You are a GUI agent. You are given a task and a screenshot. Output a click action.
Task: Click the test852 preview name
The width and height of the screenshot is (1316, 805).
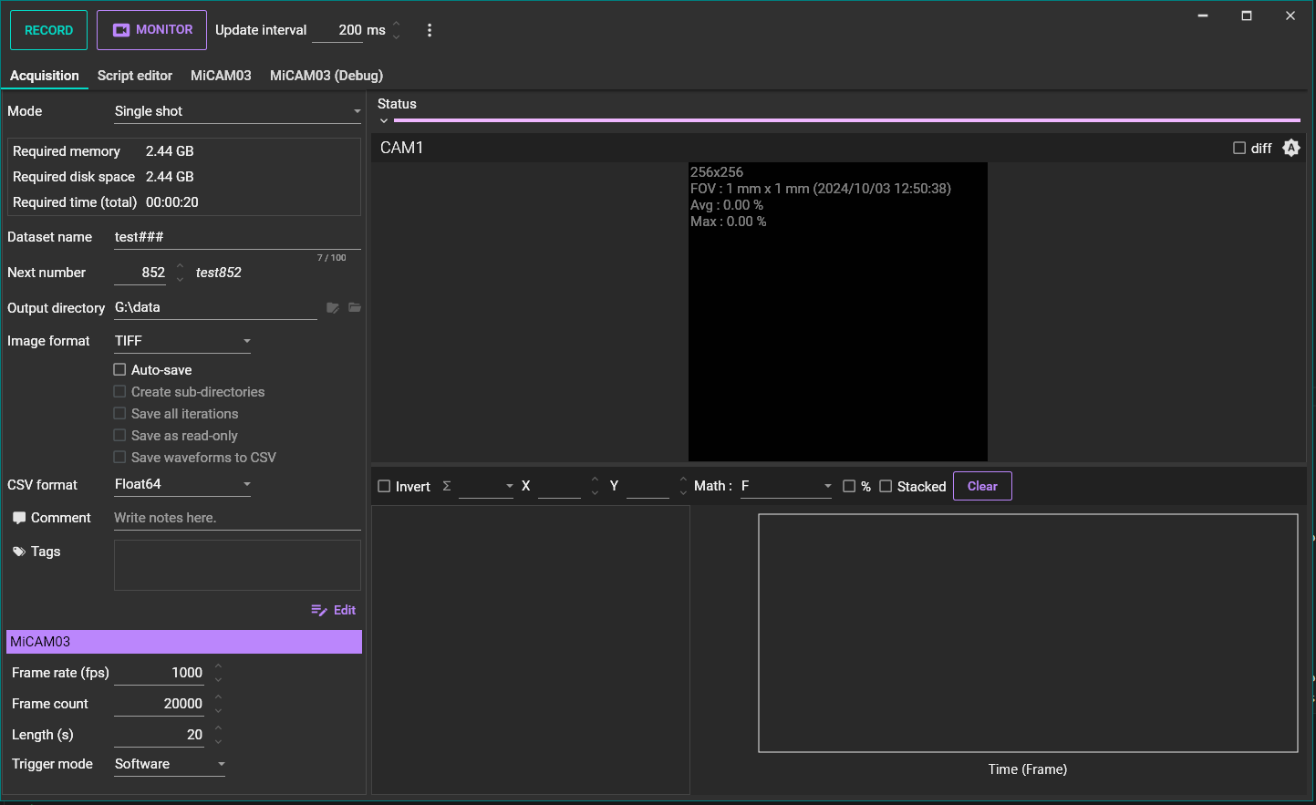219,273
